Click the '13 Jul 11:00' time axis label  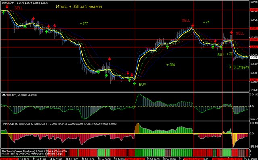(40, 159)
